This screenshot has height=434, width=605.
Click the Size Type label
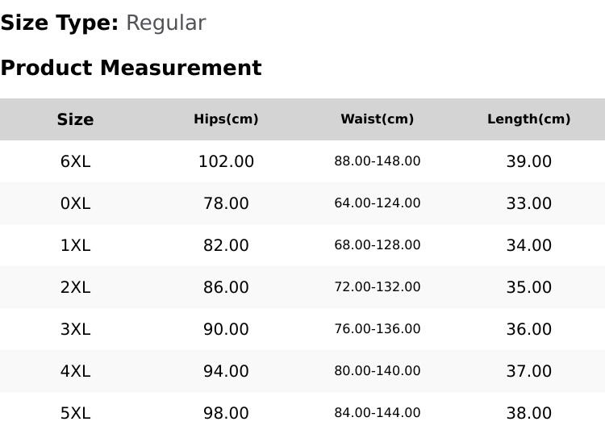click(59, 23)
